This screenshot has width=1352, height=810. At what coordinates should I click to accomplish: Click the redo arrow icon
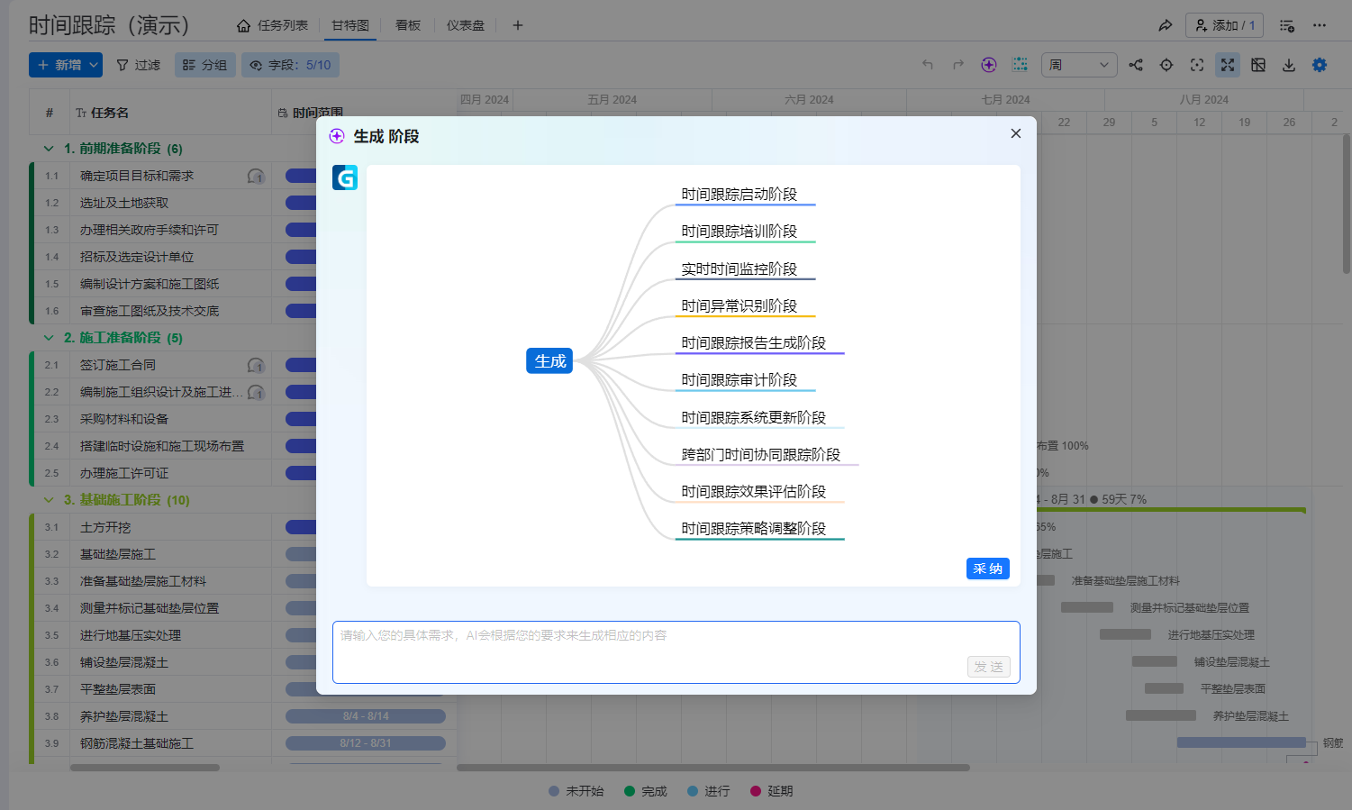coord(958,65)
